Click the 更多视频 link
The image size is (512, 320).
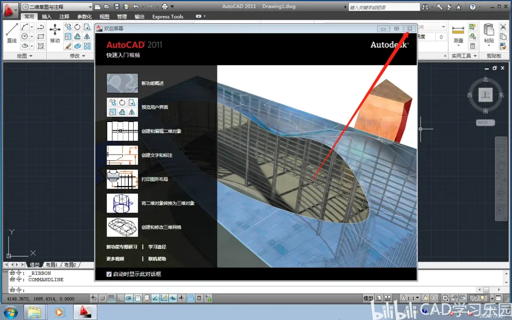115,259
